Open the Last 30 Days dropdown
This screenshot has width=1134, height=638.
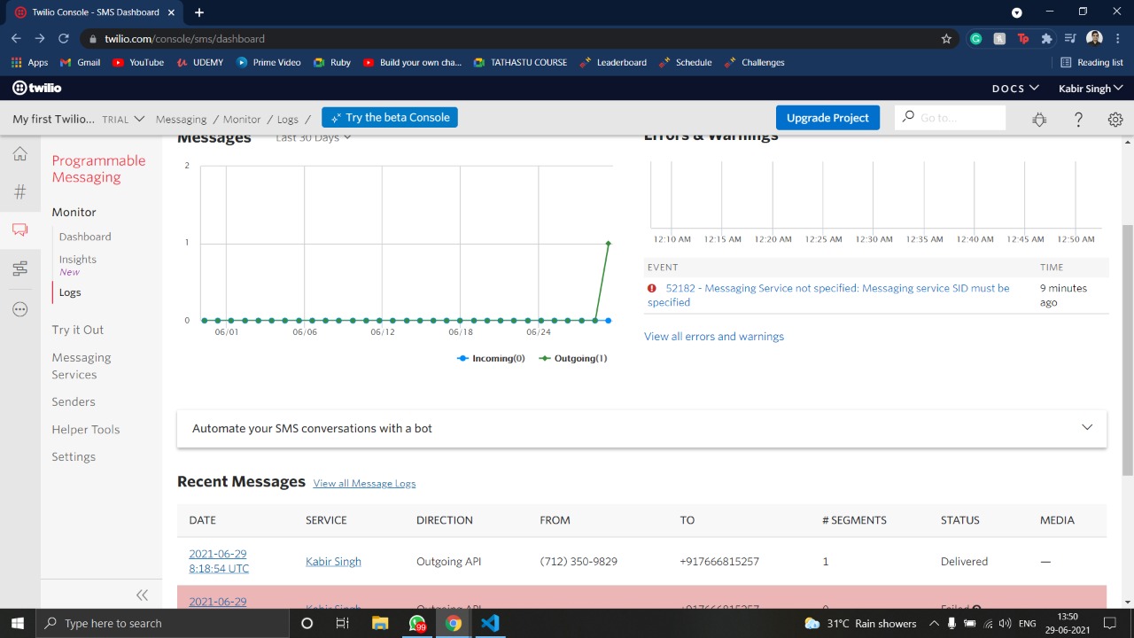tap(314, 137)
